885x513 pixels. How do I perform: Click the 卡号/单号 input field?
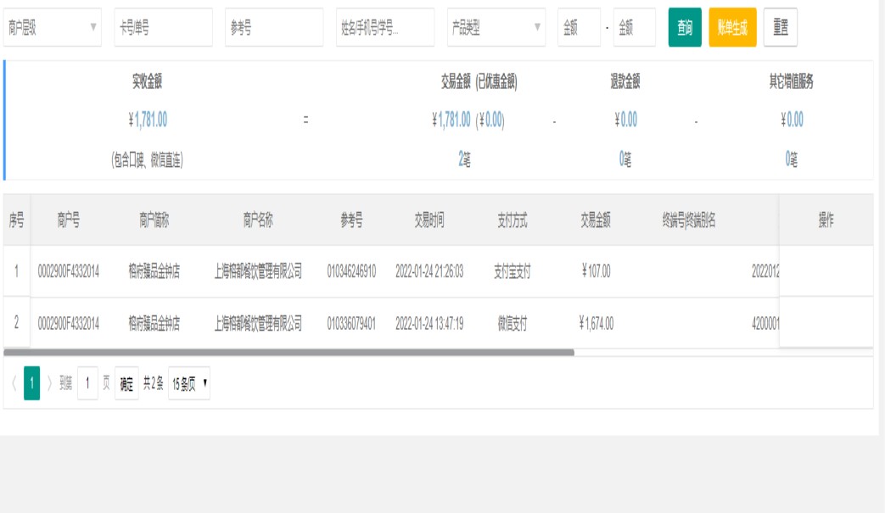pyautogui.click(x=163, y=28)
